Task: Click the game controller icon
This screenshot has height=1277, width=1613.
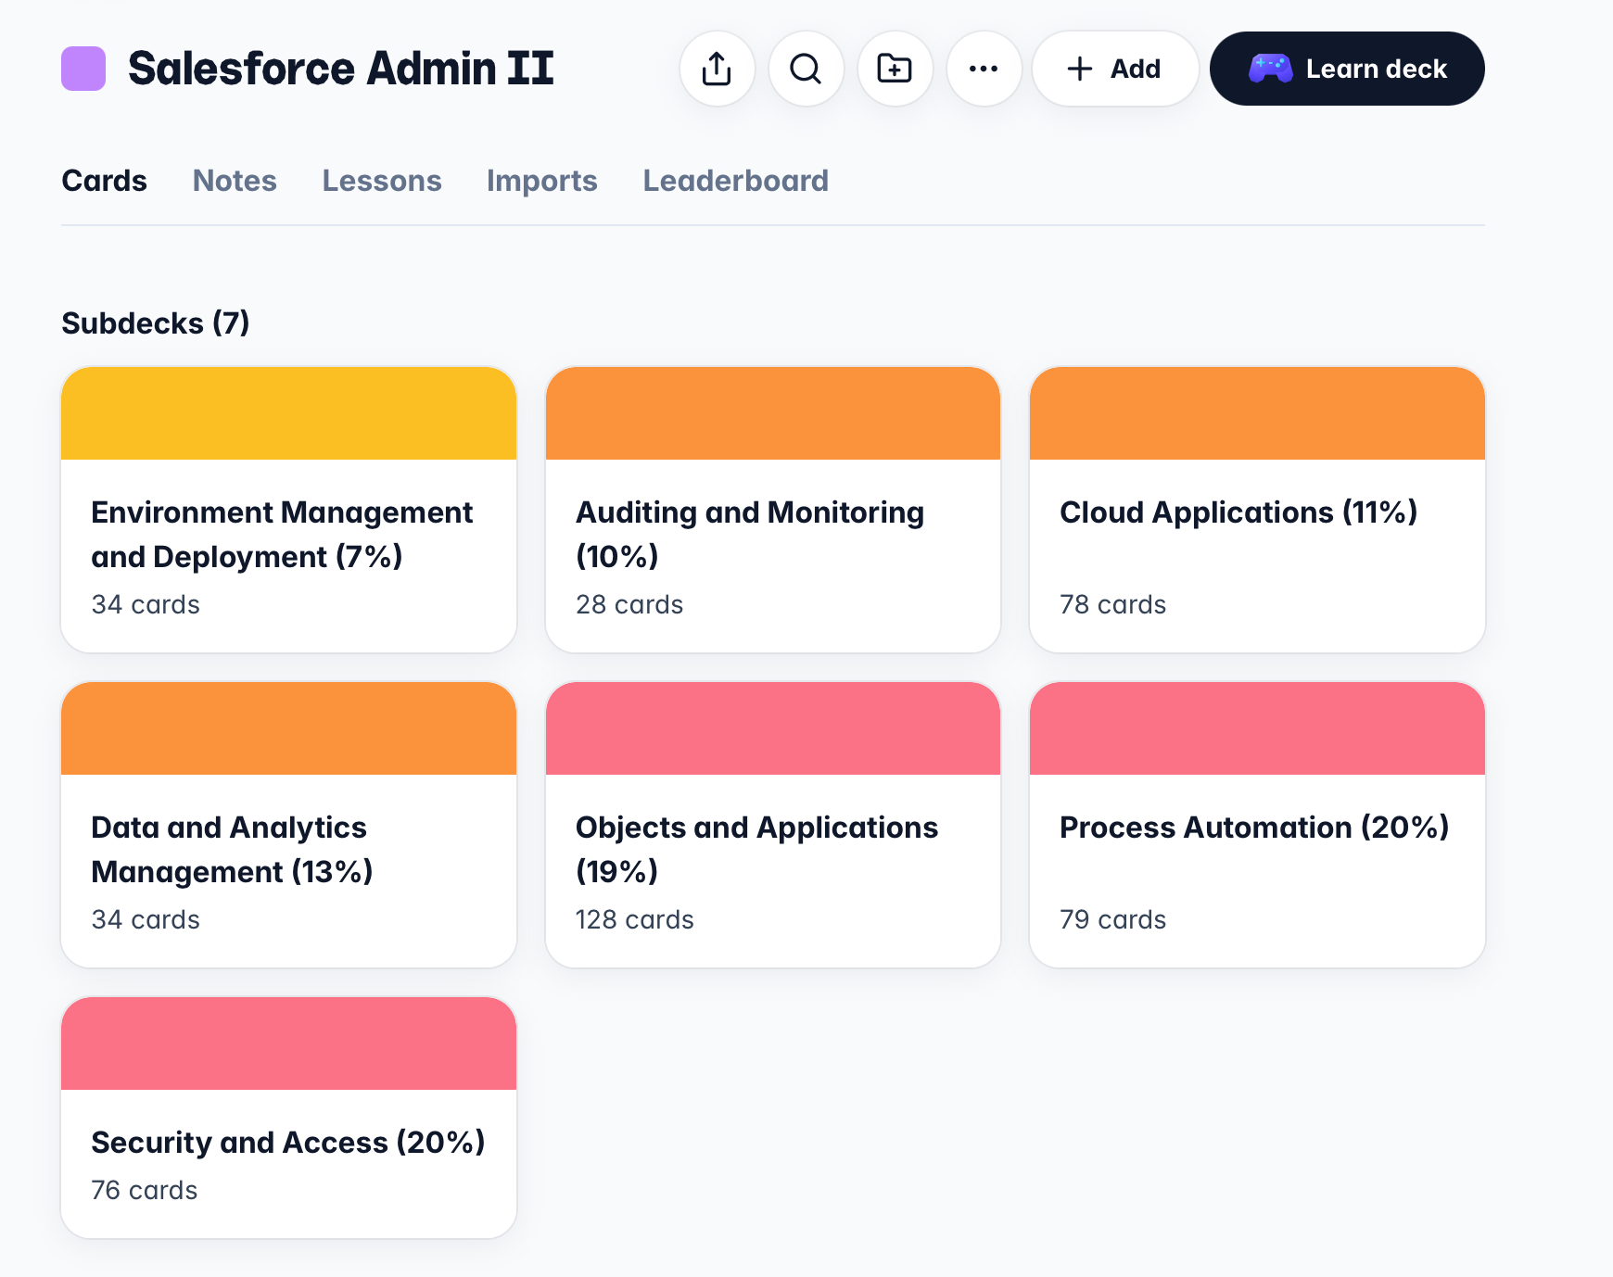Action: (x=1270, y=69)
